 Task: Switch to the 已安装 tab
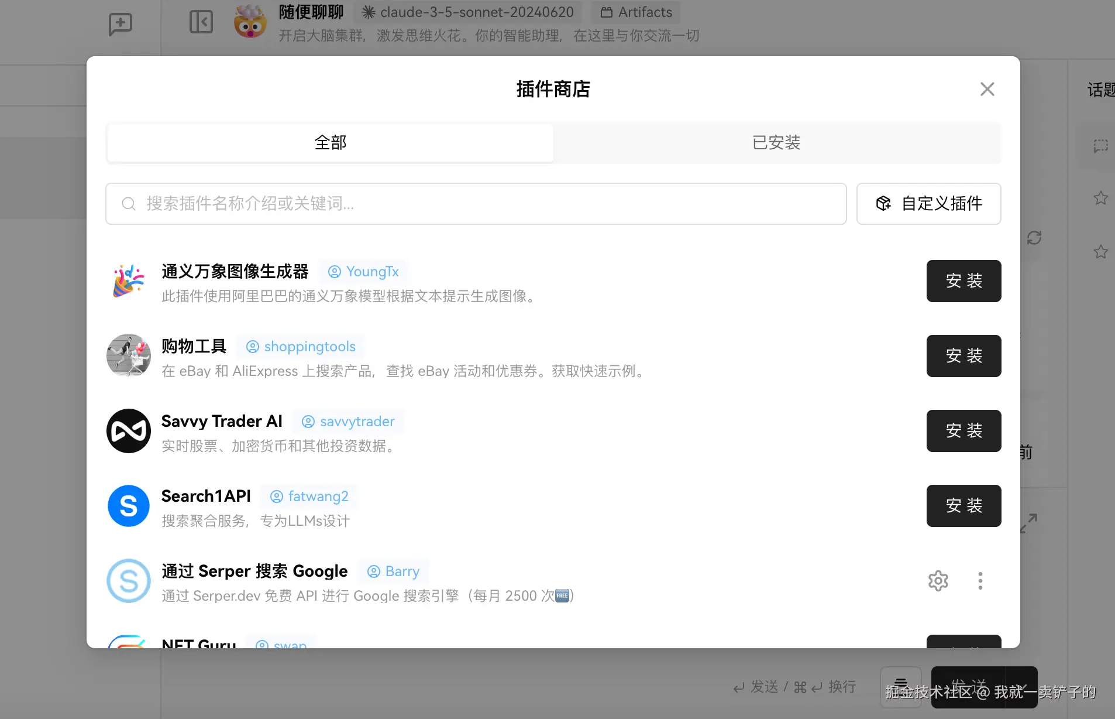tap(776, 142)
